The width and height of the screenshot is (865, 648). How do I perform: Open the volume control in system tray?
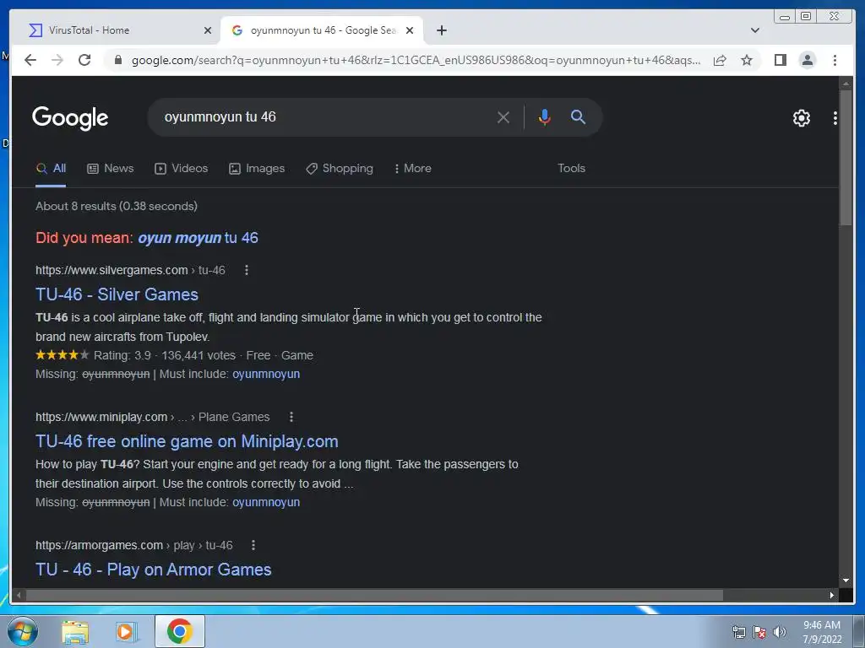pyautogui.click(x=780, y=632)
